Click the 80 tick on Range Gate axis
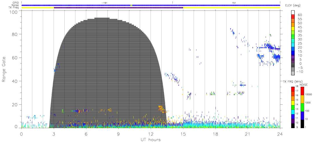Viewport: 315px width, 145px height. (14, 34)
